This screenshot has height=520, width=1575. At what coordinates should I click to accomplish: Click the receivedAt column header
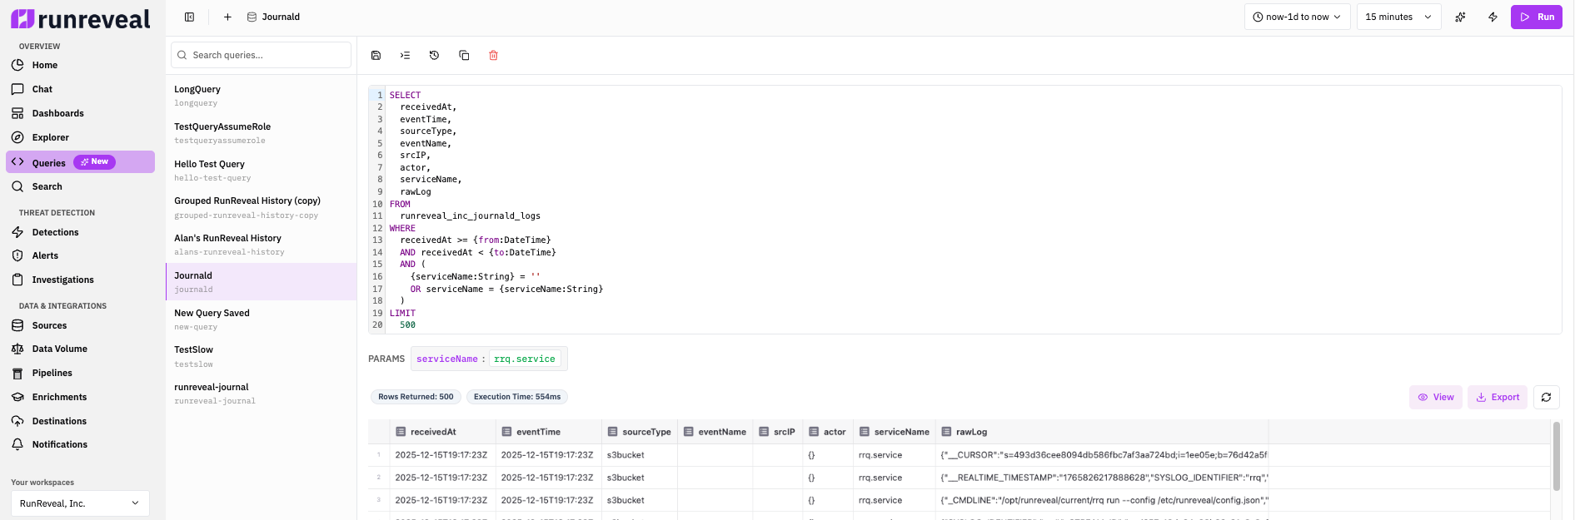(442, 432)
